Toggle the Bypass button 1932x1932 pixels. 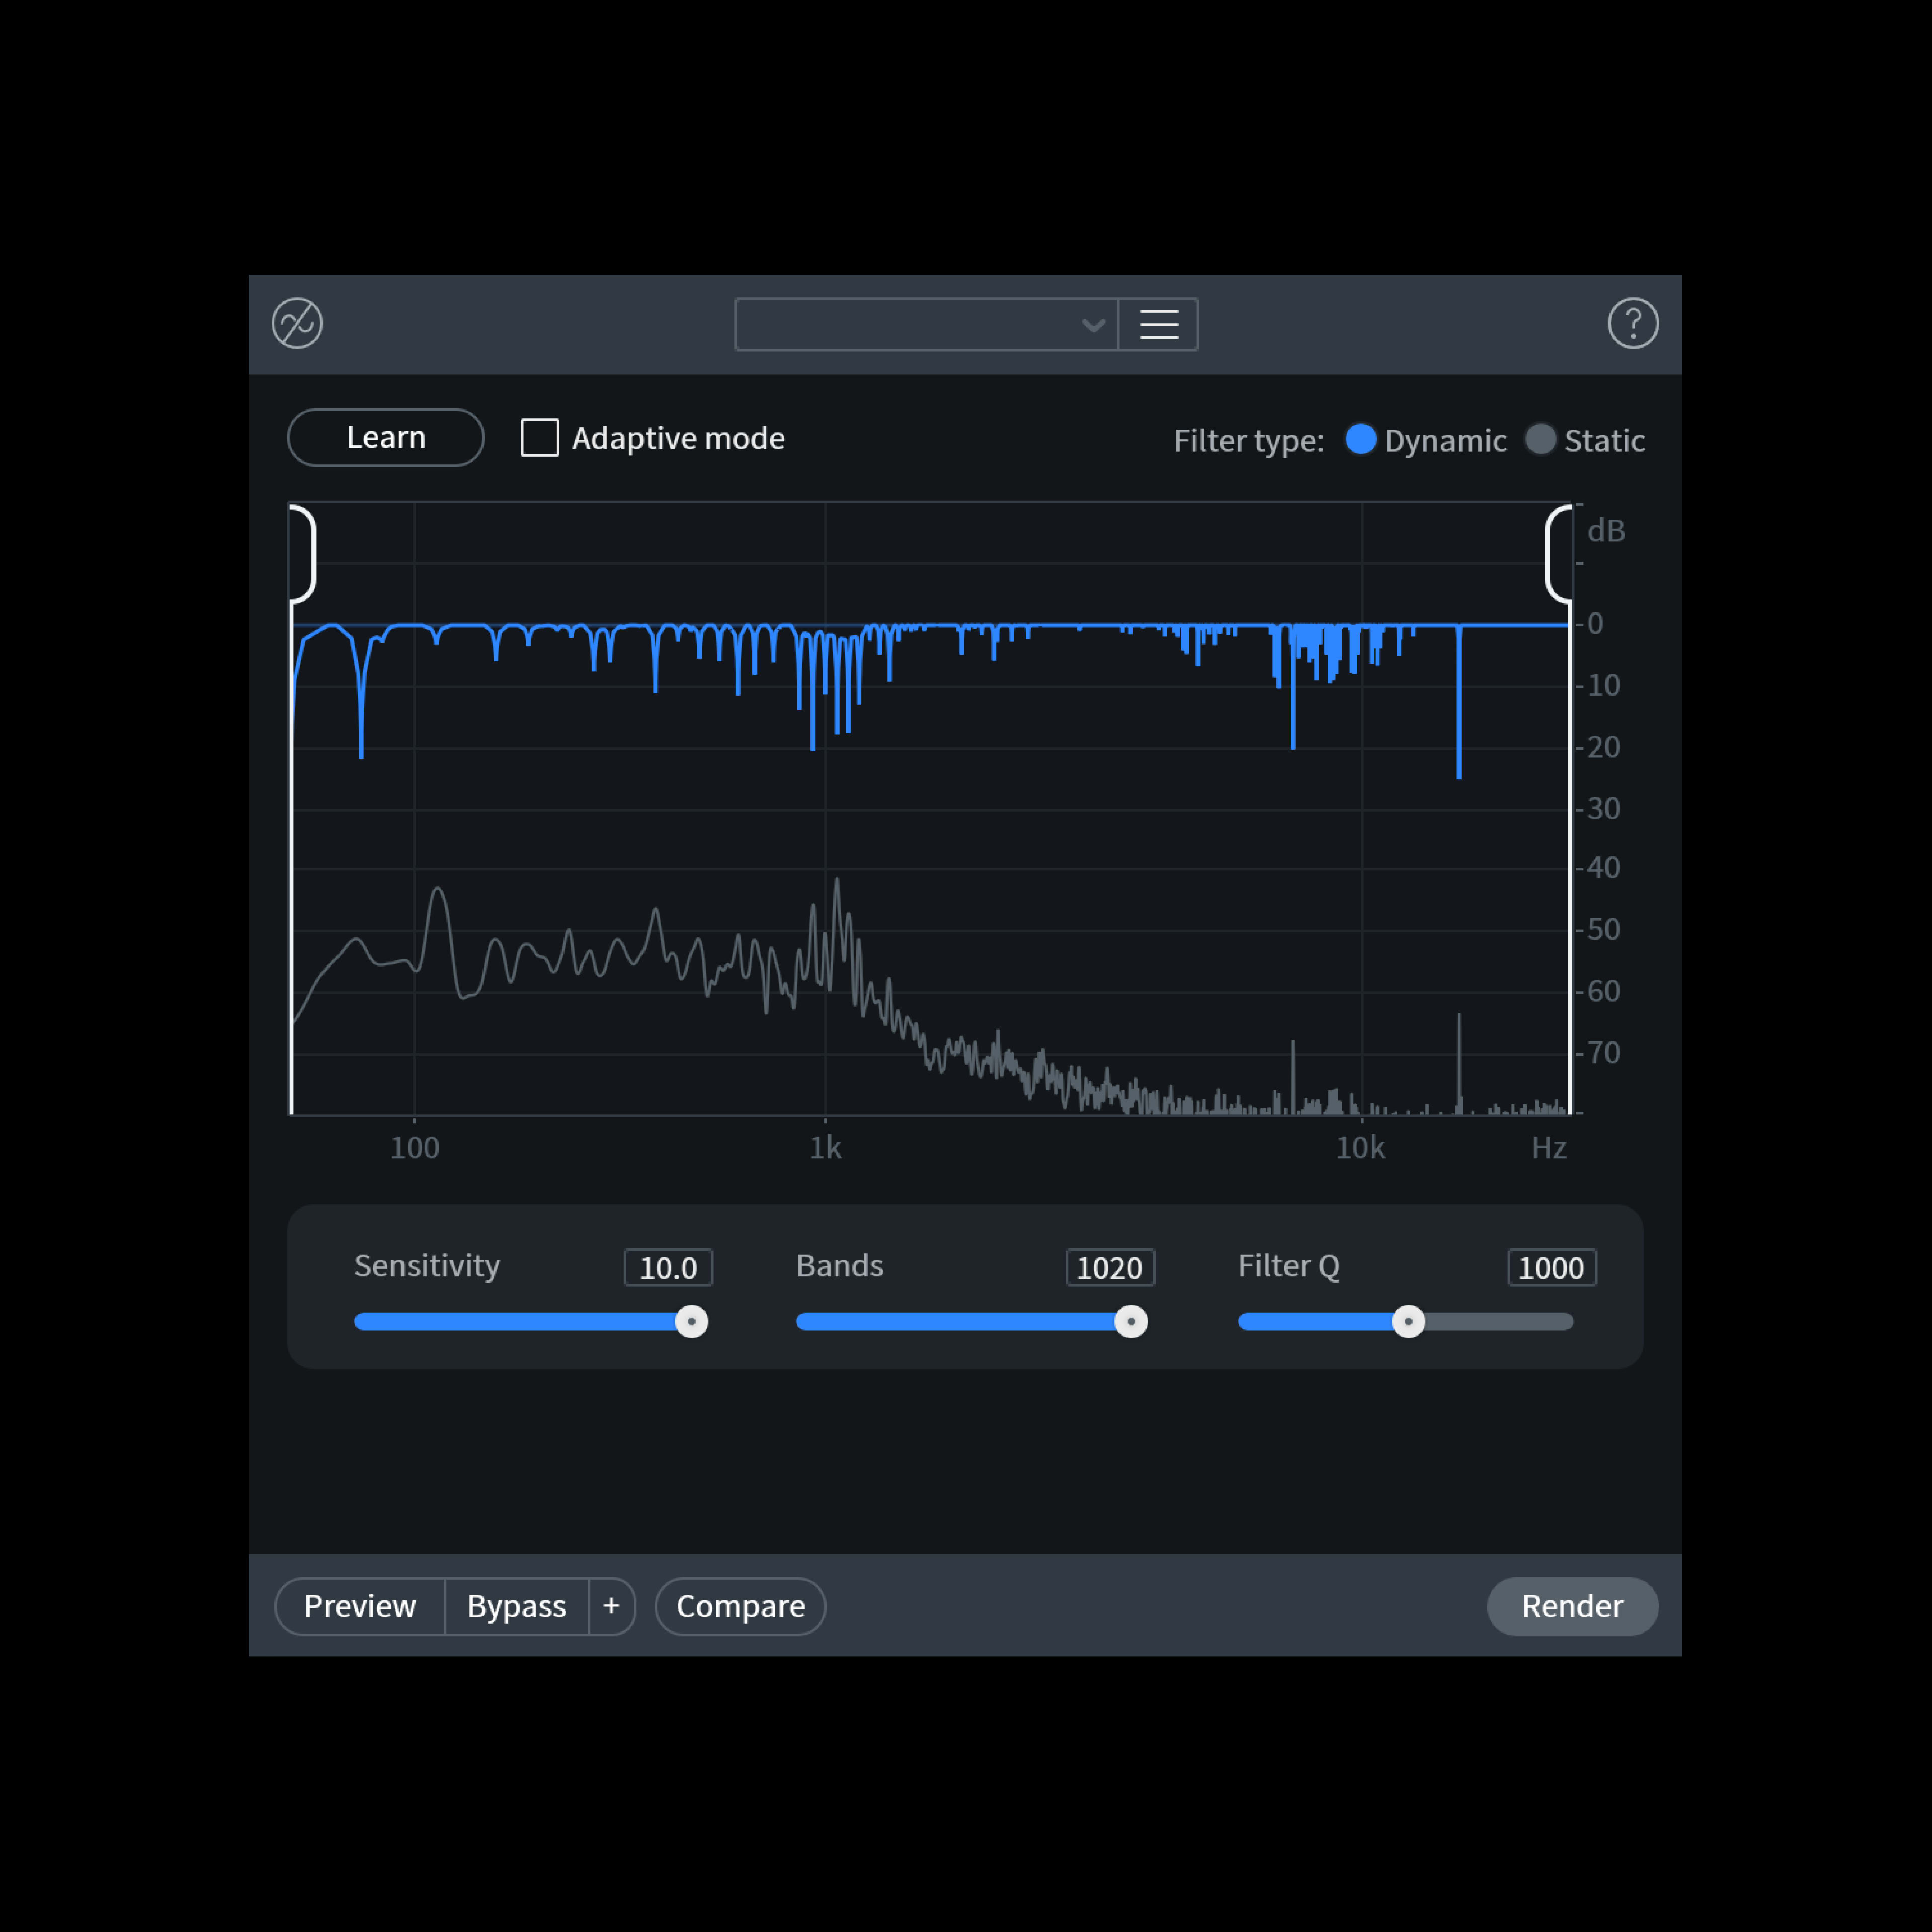click(516, 1605)
